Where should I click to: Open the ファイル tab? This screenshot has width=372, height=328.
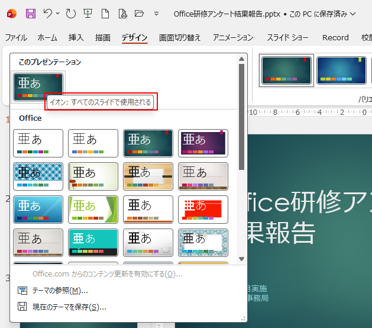click(16, 37)
